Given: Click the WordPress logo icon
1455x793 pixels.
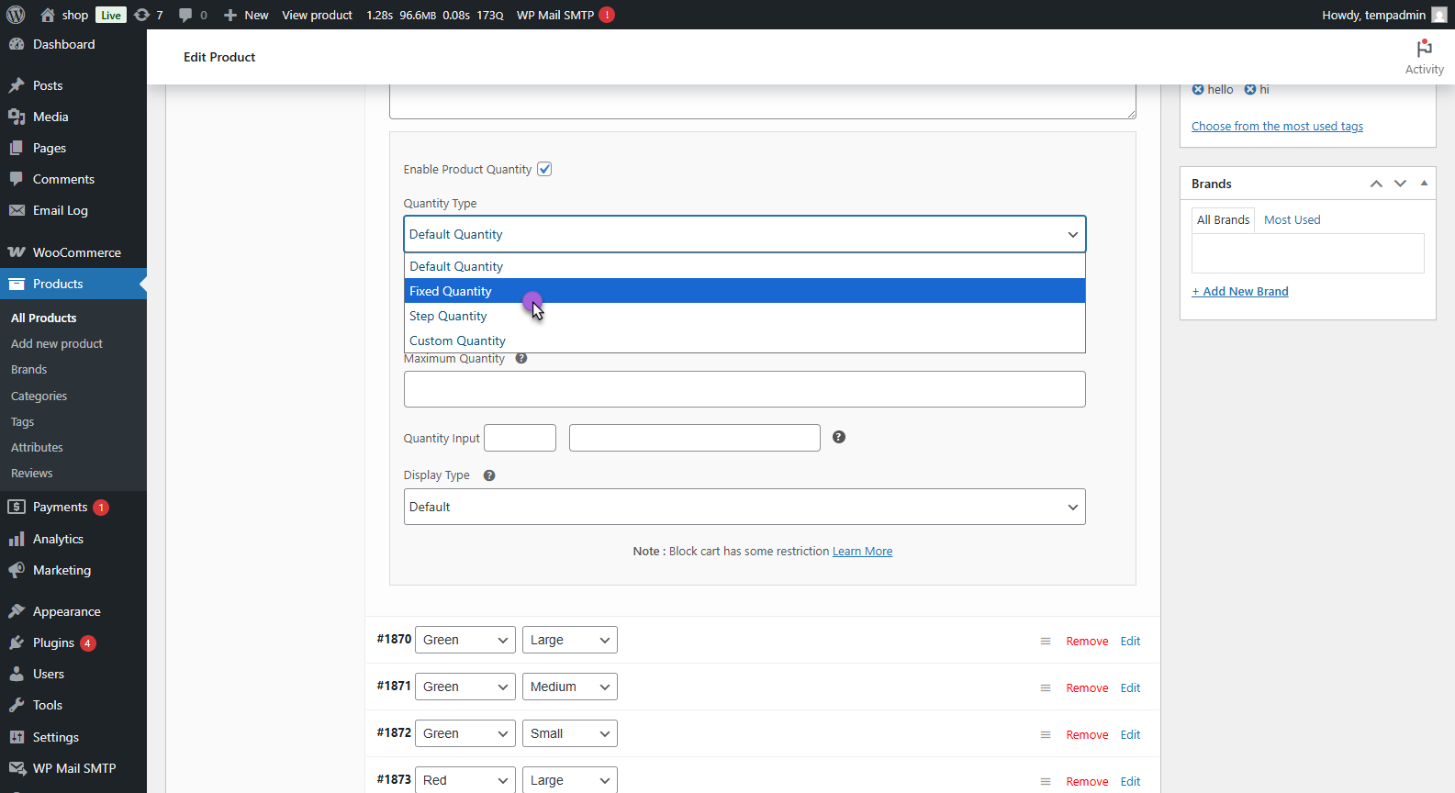Looking at the screenshot, I should 16,15.
